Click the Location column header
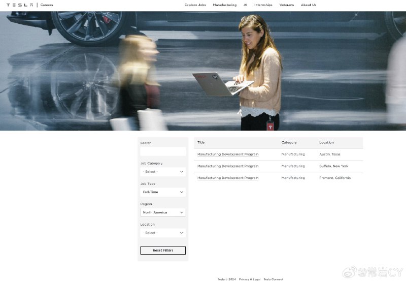Viewport: 406px width, 282px height. (x=326, y=143)
